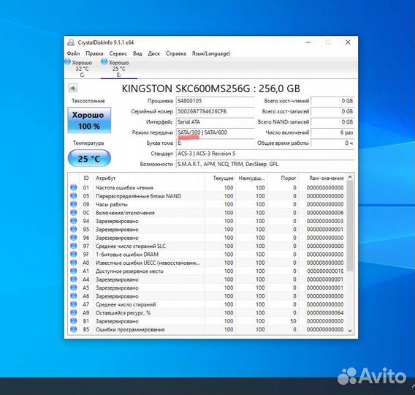Click status icon for attribute A4 row
Image resolution: width=415 pixels, height=395 pixels.
click(74, 279)
